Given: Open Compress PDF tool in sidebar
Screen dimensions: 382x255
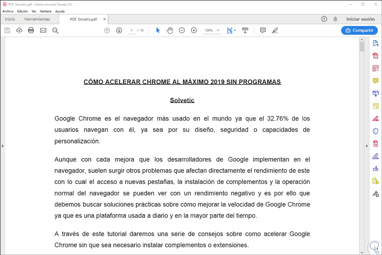Looking at the screenshot, I should click(376, 144).
